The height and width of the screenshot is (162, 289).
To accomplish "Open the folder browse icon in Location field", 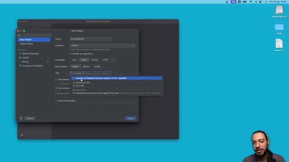I will pos(134,45).
